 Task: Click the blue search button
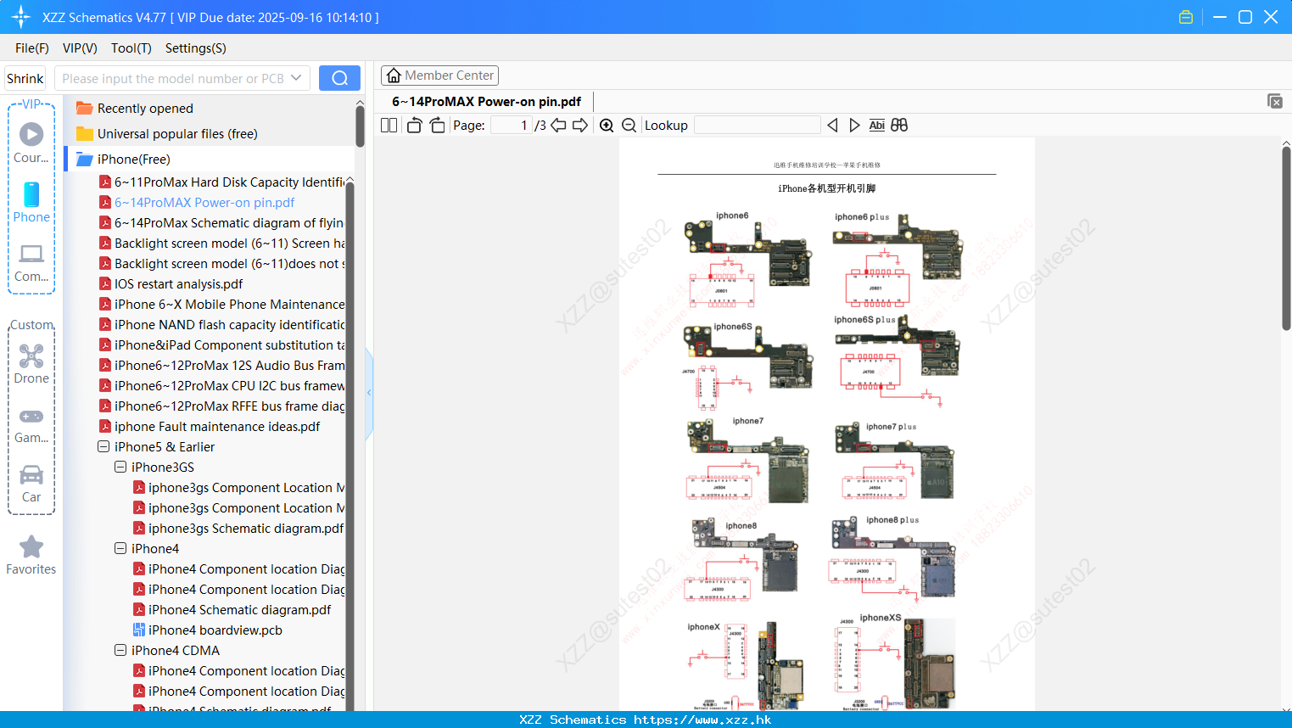[x=339, y=78]
